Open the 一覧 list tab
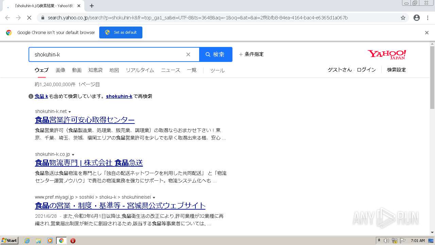 [192, 70]
